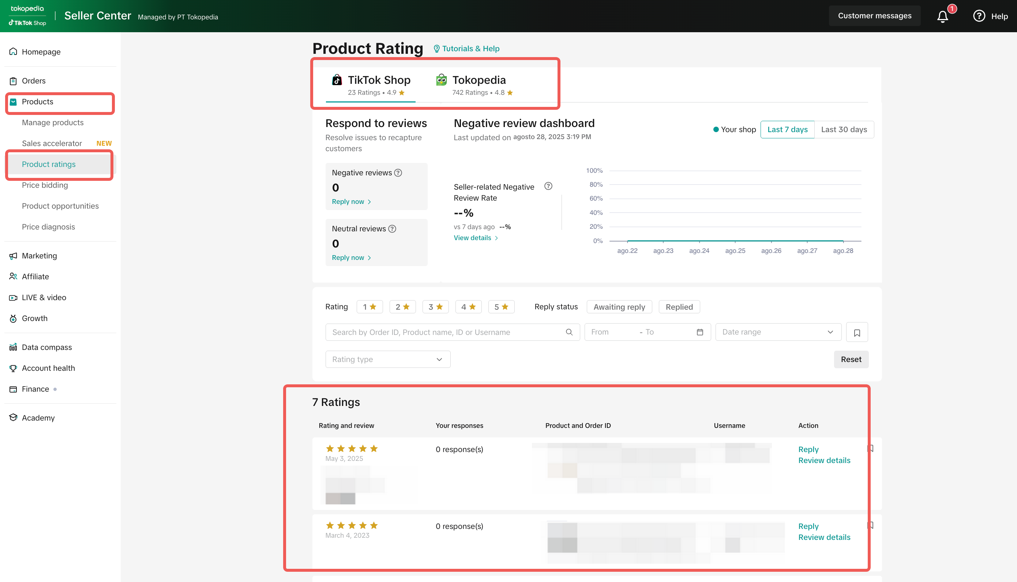Enable the Awaiting reply status filter
The image size is (1017, 582).
click(x=619, y=307)
